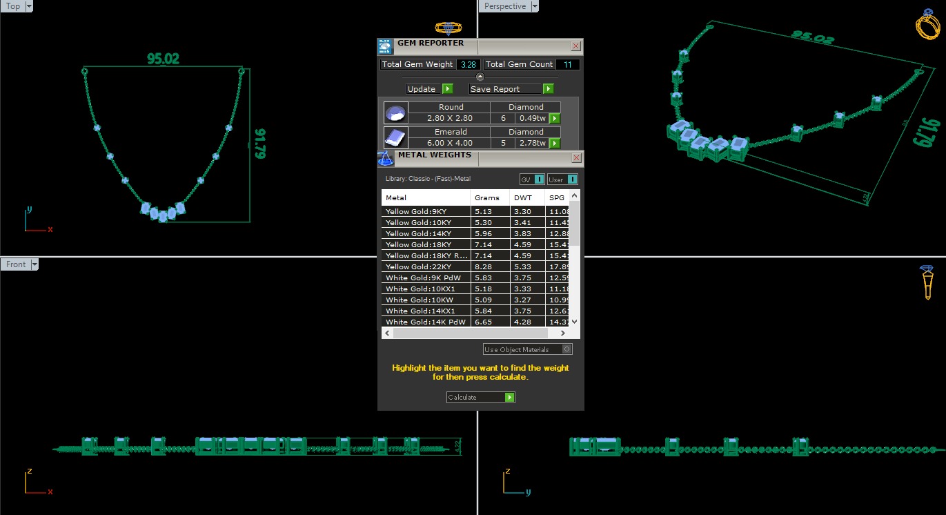
Task: Click the Calculate button
Action: pyautogui.click(x=475, y=398)
